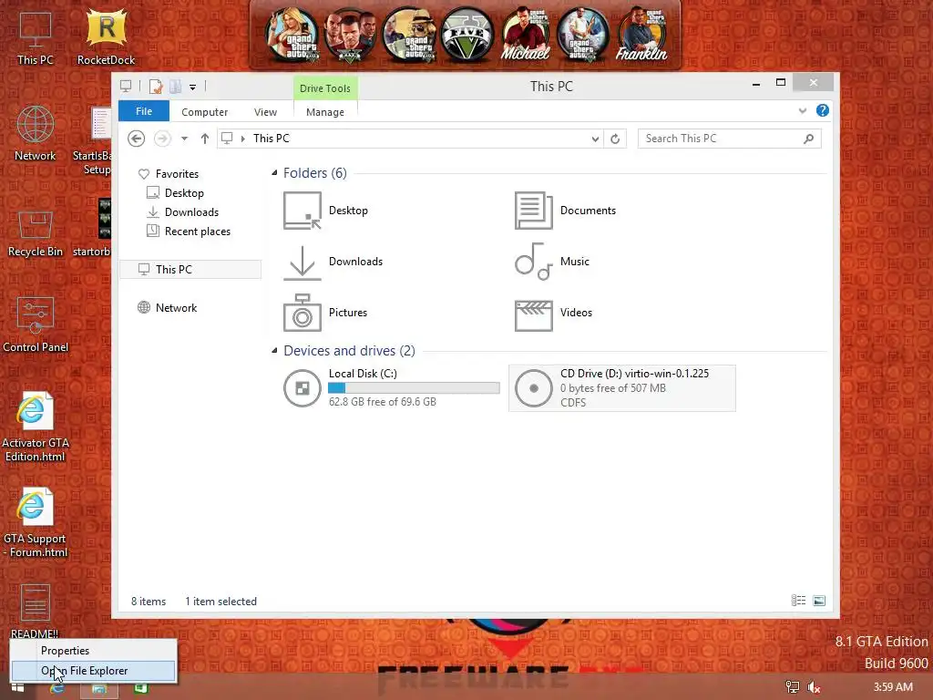Image resolution: width=933 pixels, height=700 pixels.
Task: Select Favorites in navigation pane
Action: click(177, 174)
